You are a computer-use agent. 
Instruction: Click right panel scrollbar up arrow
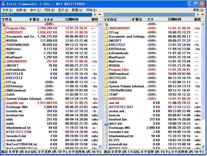203,24
